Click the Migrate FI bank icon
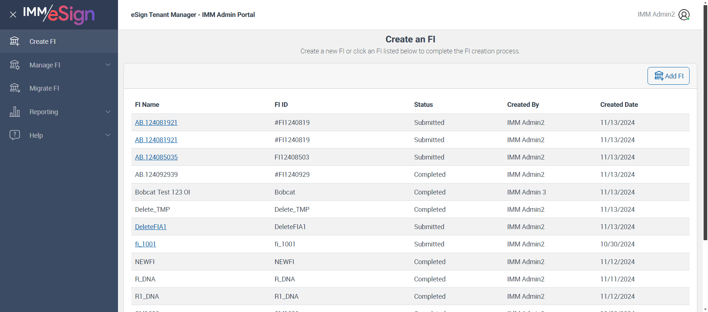This screenshot has width=708, height=312. click(x=15, y=88)
